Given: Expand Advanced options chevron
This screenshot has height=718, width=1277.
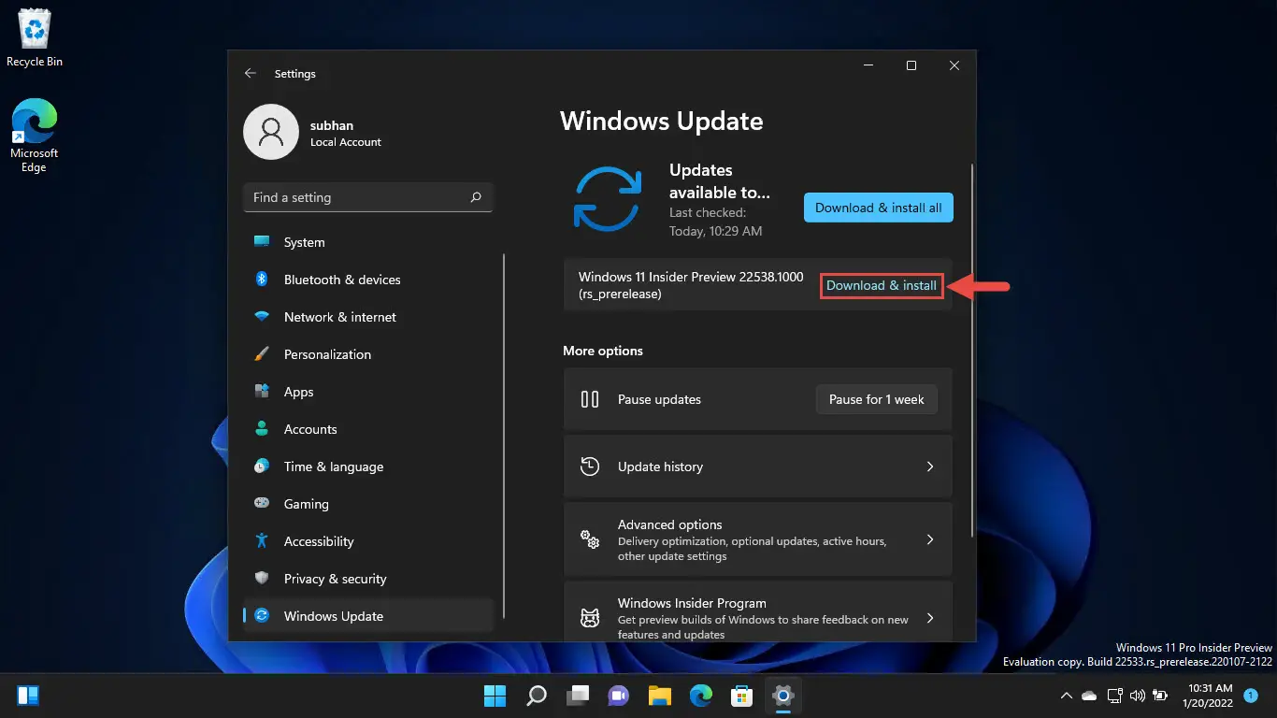Looking at the screenshot, I should (x=930, y=539).
